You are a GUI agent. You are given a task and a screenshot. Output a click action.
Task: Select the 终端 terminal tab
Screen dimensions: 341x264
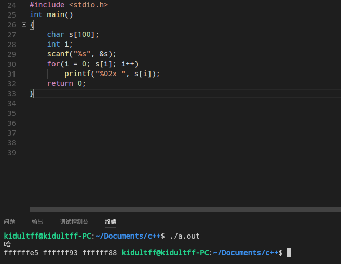(111, 222)
